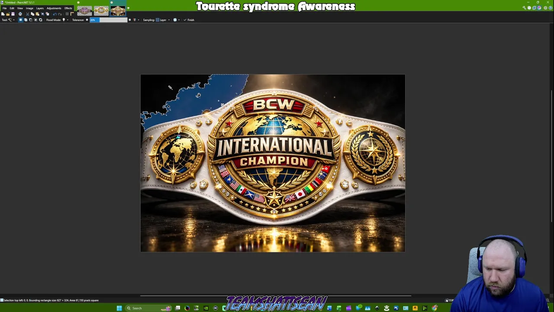Open the View menu
The height and width of the screenshot is (312, 554).
(x=20, y=8)
